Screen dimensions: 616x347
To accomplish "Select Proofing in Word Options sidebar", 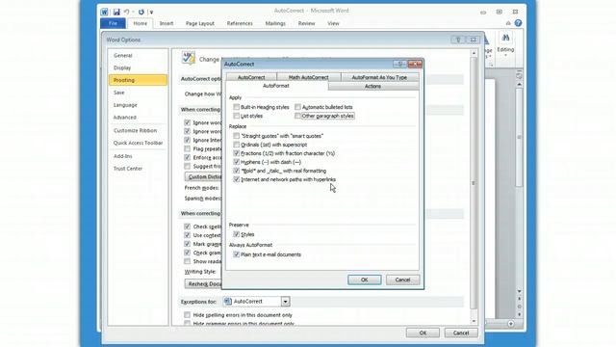I will click(x=138, y=80).
